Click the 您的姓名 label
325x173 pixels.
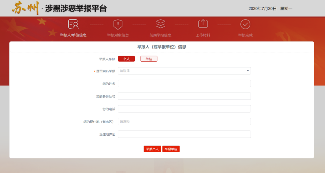[x=109, y=84]
